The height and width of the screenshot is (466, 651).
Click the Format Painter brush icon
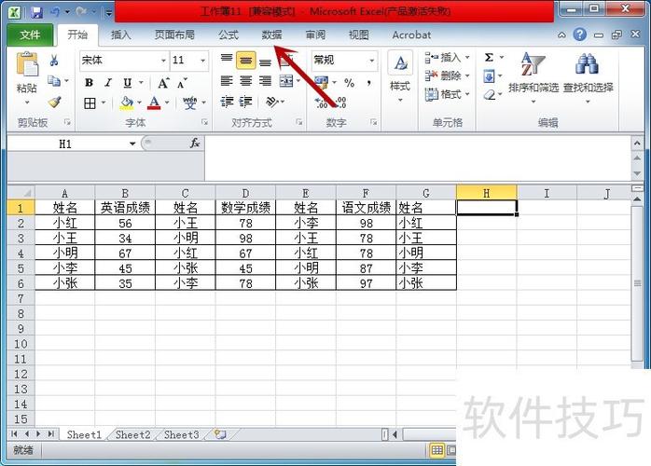[54, 103]
